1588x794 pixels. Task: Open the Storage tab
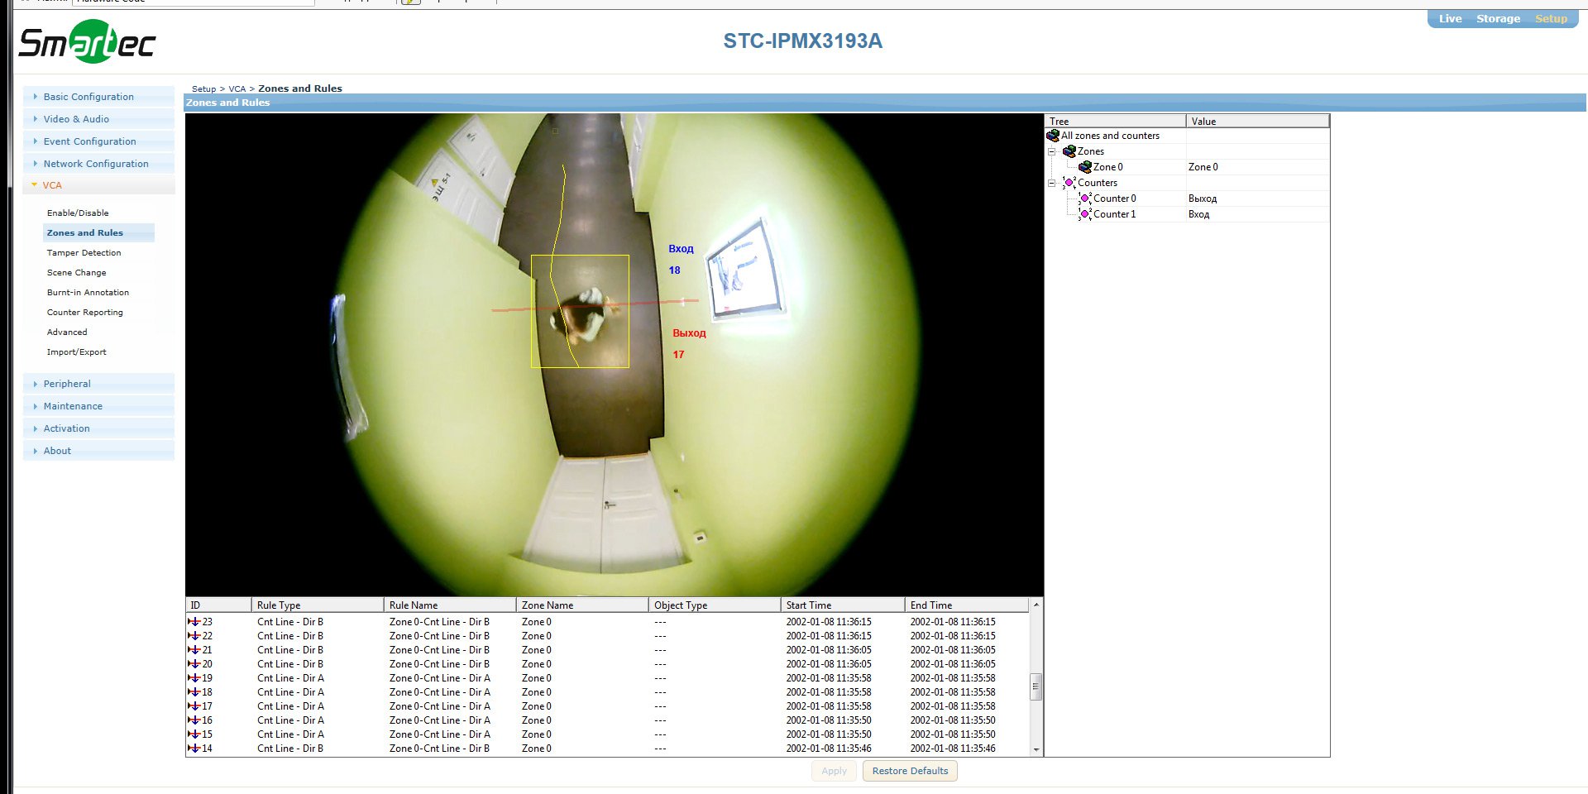[x=1498, y=19]
